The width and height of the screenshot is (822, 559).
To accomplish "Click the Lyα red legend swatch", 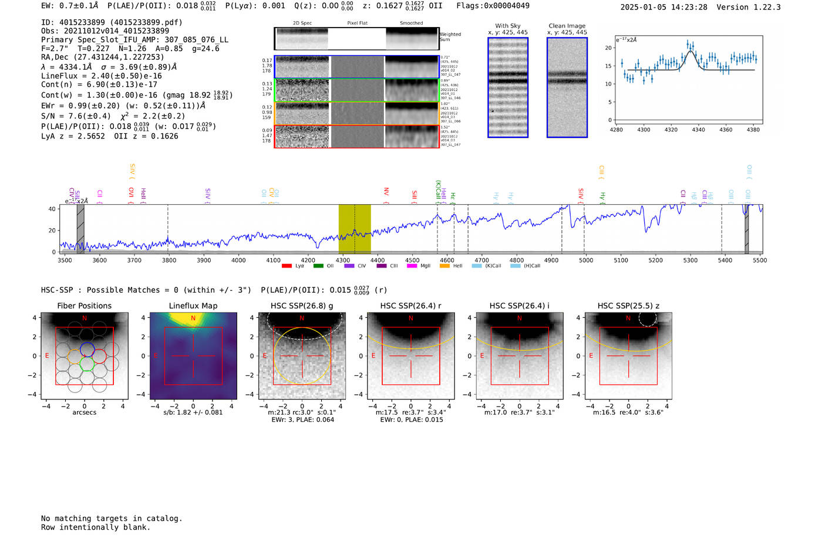I will (x=287, y=266).
